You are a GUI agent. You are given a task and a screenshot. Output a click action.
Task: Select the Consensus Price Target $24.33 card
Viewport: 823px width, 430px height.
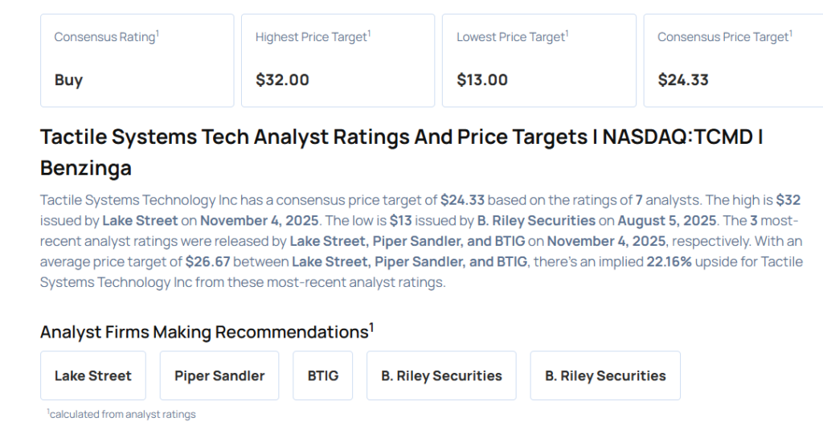(731, 60)
